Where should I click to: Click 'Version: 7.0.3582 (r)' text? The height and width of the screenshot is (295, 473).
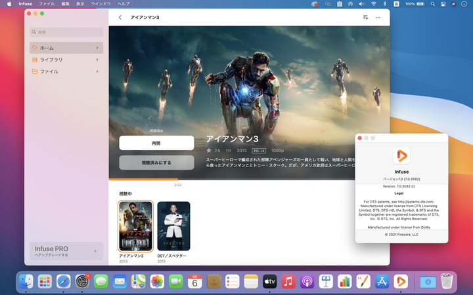click(x=399, y=186)
